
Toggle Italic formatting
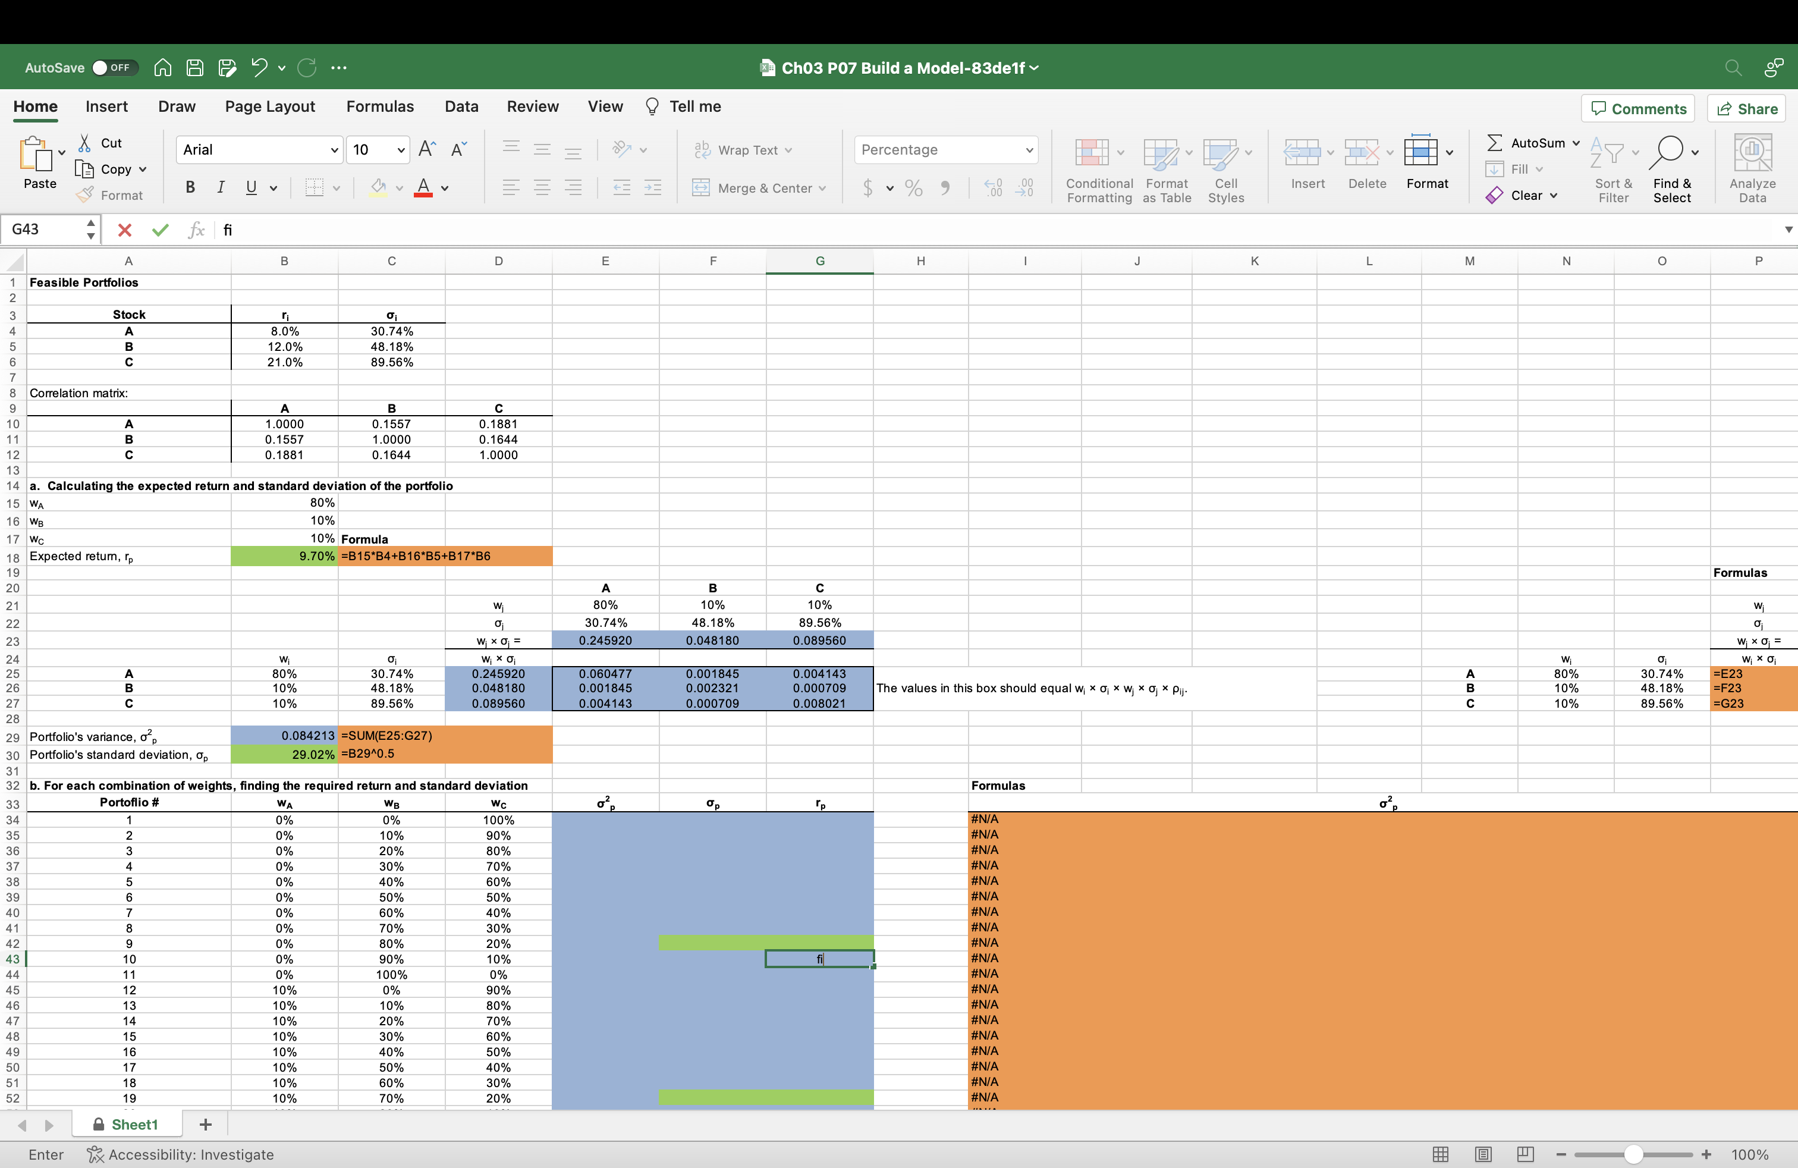coord(221,187)
